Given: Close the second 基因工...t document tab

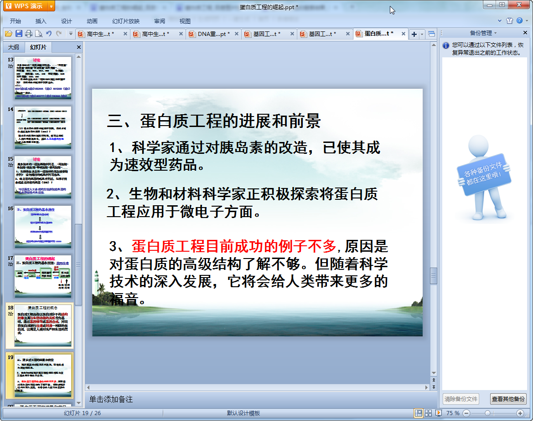Looking at the screenshot, I should [x=348, y=34].
